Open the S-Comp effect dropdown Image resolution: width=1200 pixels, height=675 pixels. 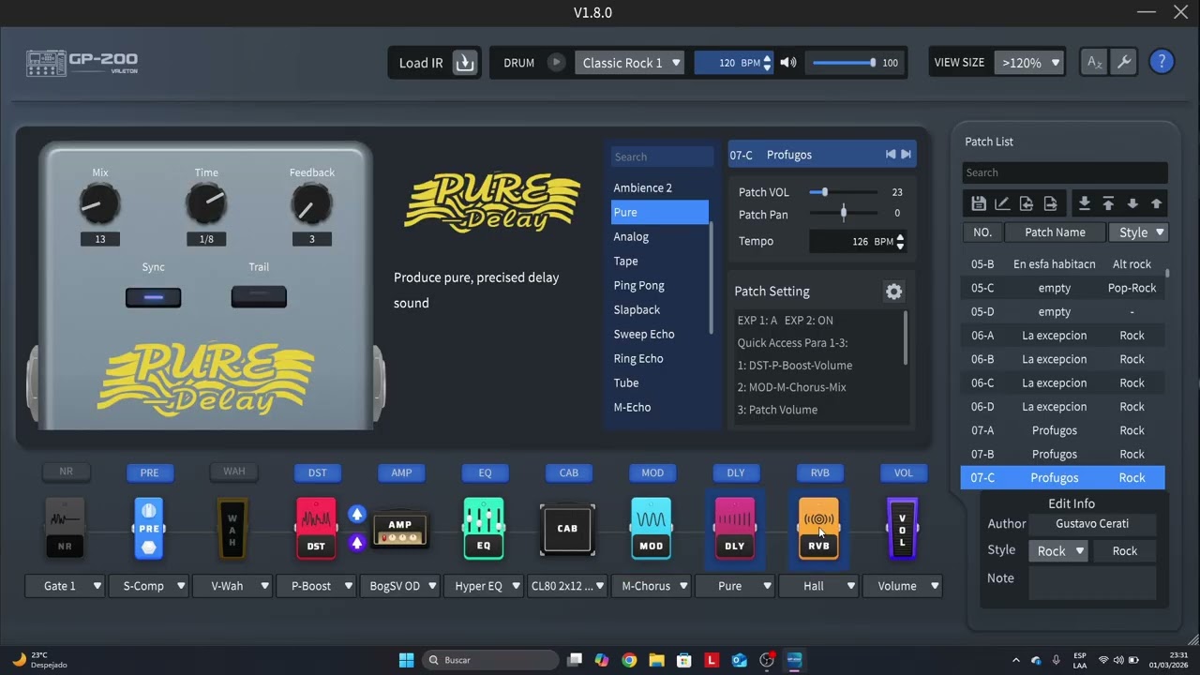[148, 586]
